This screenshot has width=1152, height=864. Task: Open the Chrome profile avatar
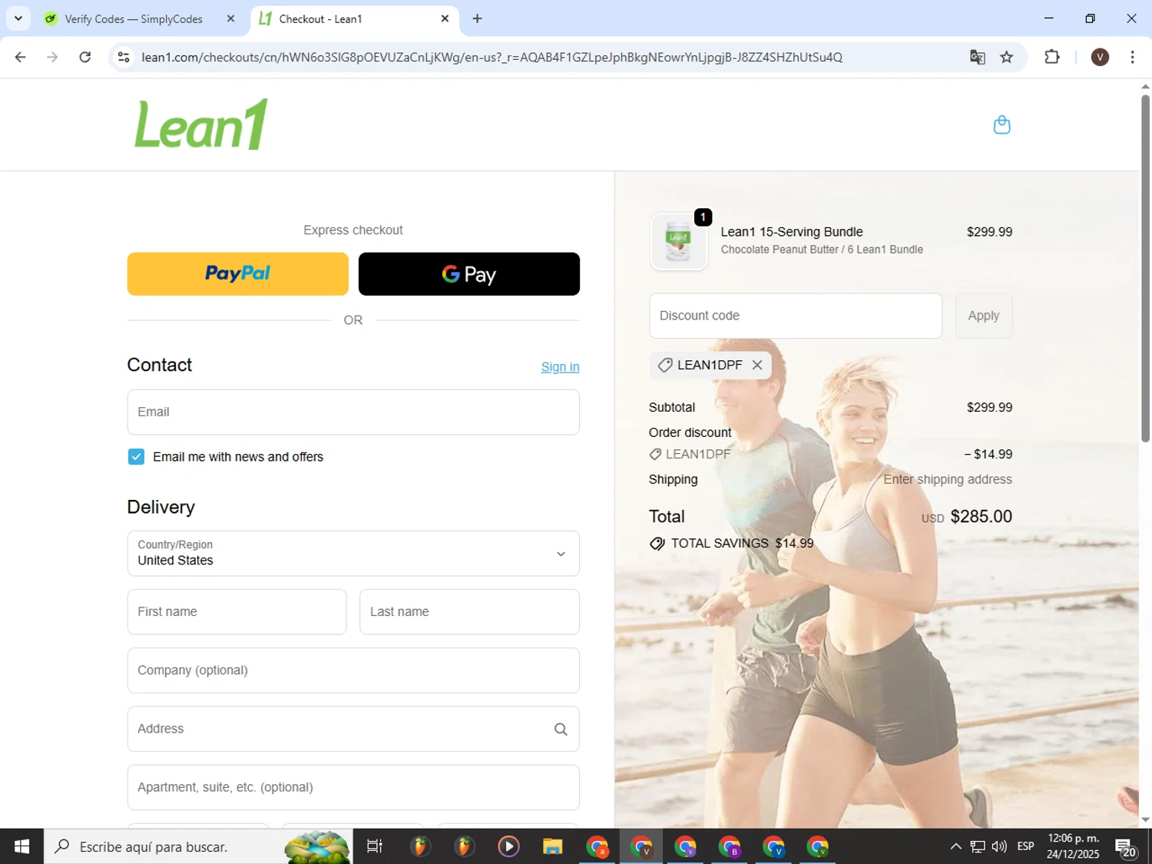tap(1100, 57)
